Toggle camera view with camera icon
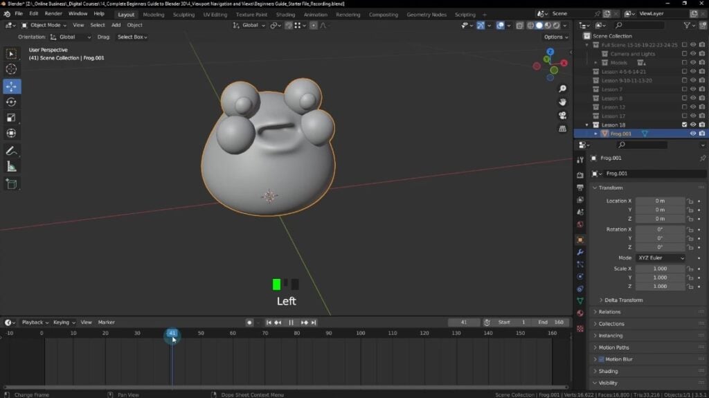 tap(563, 116)
